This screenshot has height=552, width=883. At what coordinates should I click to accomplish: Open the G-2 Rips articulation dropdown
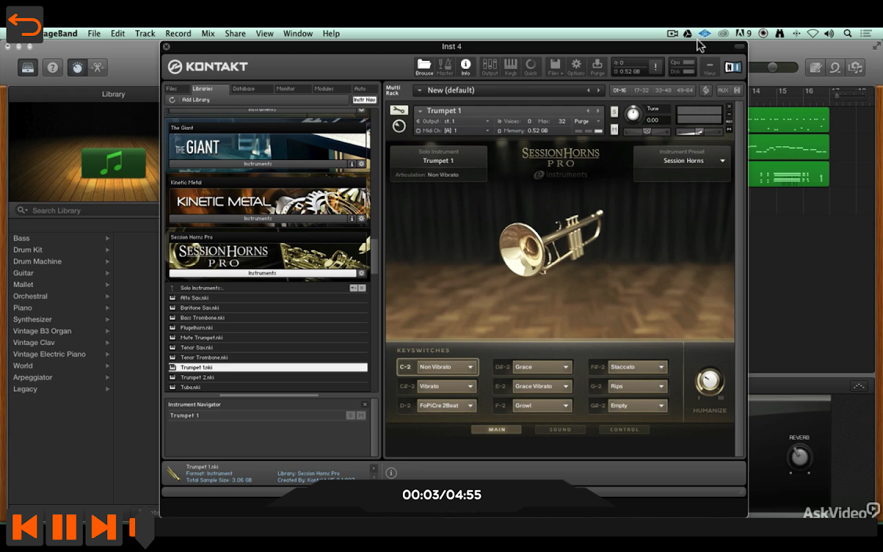(x=637, y=386)
